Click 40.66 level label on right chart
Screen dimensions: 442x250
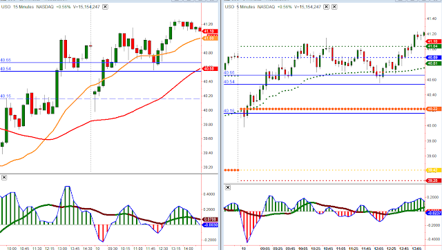pyautogui.click(x=229, y=72)
